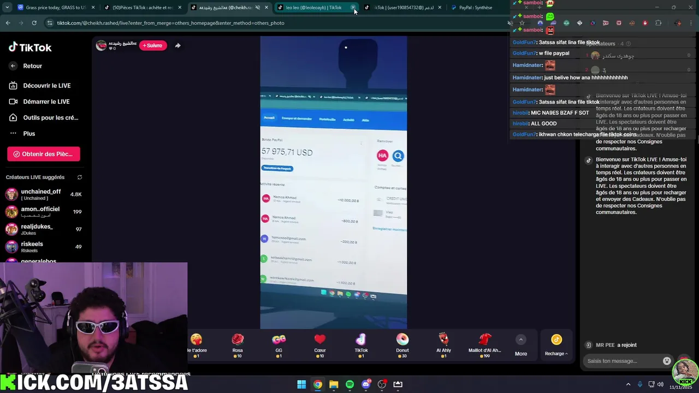The width and height of the screenshot is (699, 393).
Task: Open amon..officiel live creator
Action: coord(44,212)
